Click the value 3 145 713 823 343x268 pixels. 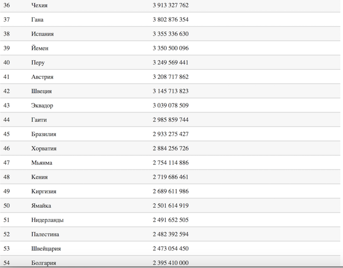pos(170,91)
